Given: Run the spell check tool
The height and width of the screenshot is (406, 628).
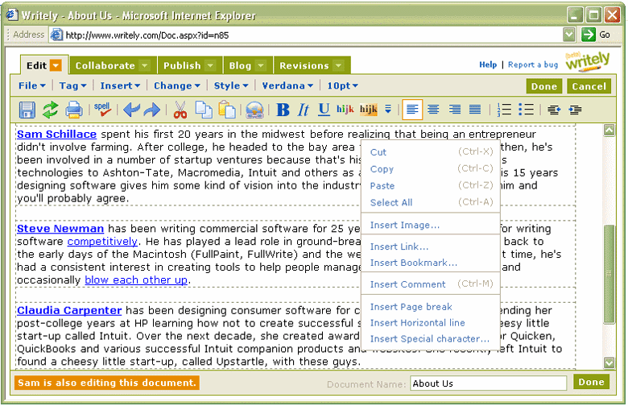Looking at the screenshot, I should pos(102,110).
